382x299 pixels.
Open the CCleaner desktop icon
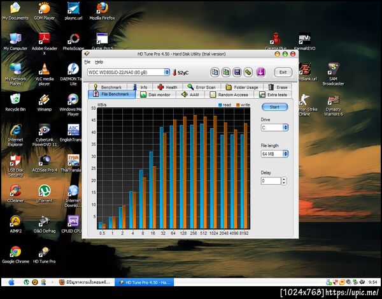point(15,192)
